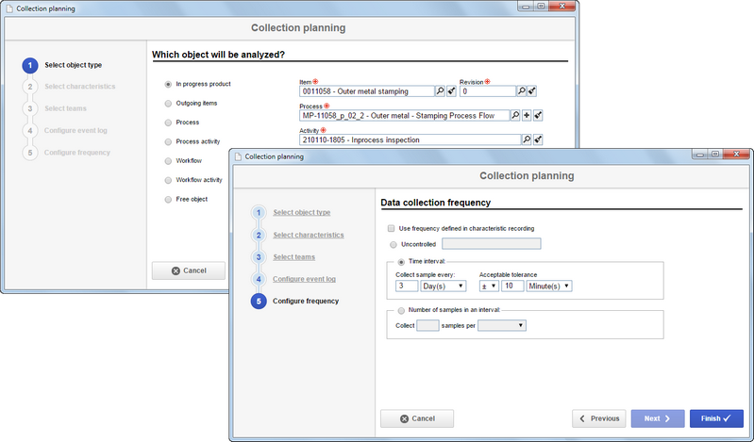The width and height of the screenshot is (754, 442).
Task: Click step 3 circle in front window
Action: pyautogui.click(x=259, y=257)
